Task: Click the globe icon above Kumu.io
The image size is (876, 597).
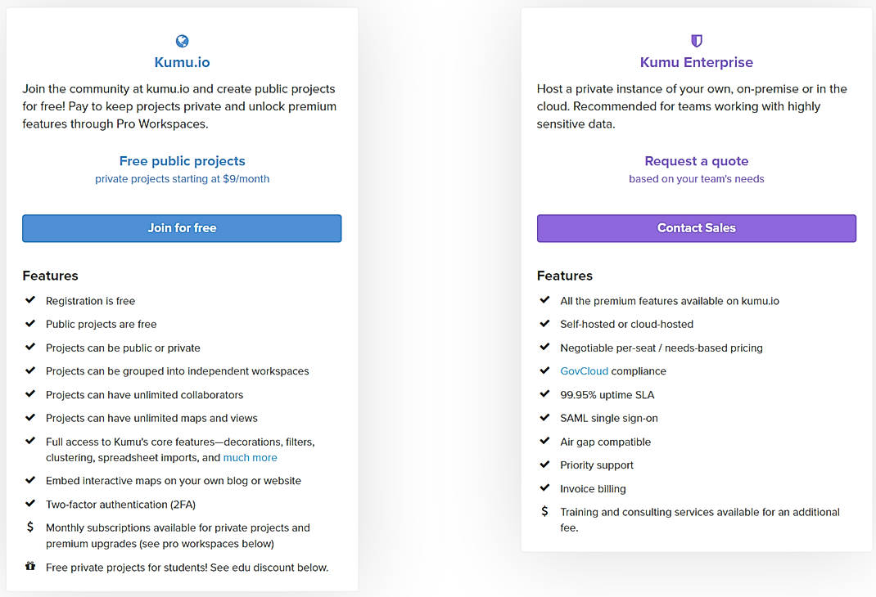Action: tap(181, 40)
